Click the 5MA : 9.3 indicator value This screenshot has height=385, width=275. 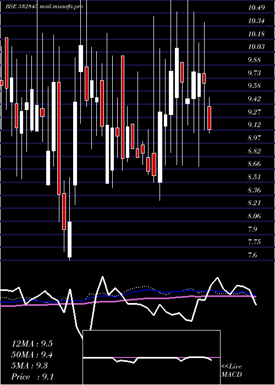pos(30,366)
